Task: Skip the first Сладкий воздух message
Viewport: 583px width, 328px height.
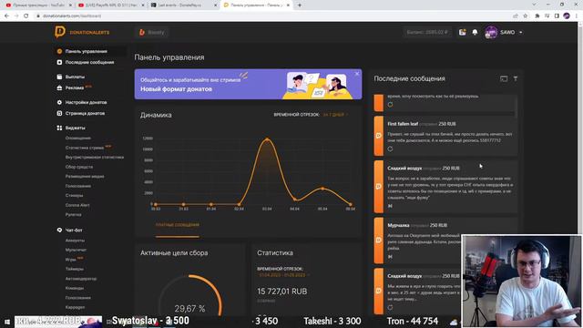Action: pyautogui.click(x=390, y=206)
